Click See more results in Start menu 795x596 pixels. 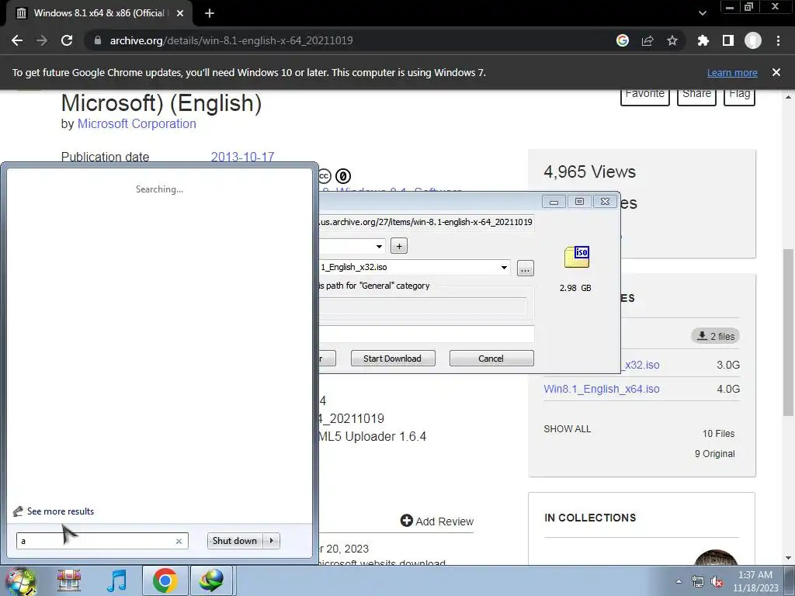pos(61,511)
